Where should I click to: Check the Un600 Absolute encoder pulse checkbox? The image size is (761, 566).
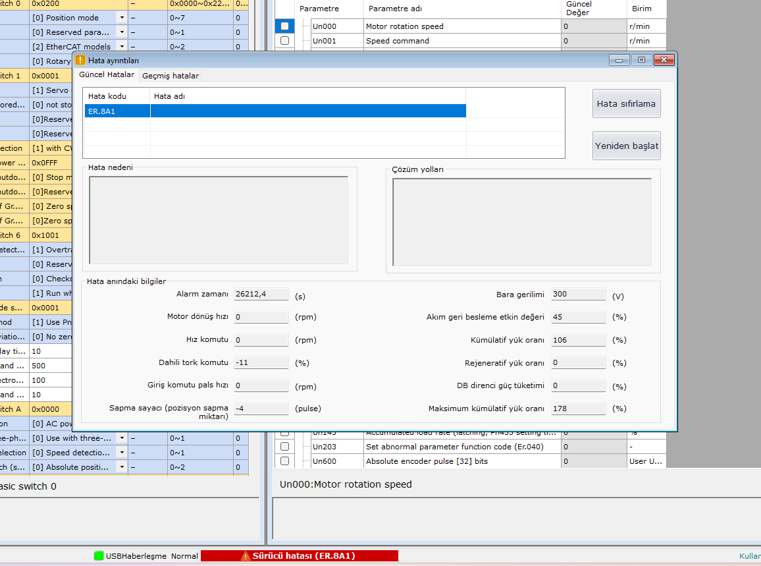(x=284, y=461)
